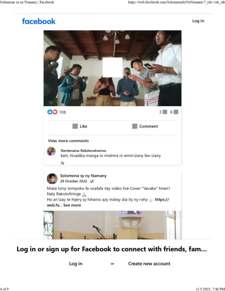Click the blue like reaction icon
Screen dimensions: 225x291
point(50,112)
